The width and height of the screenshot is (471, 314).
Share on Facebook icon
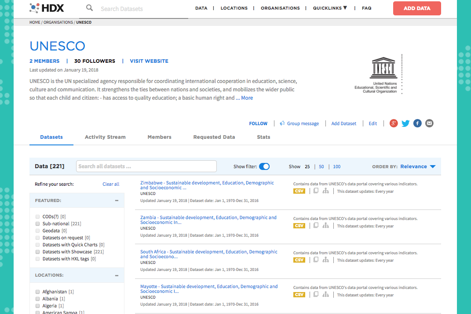tap(417, 123)
